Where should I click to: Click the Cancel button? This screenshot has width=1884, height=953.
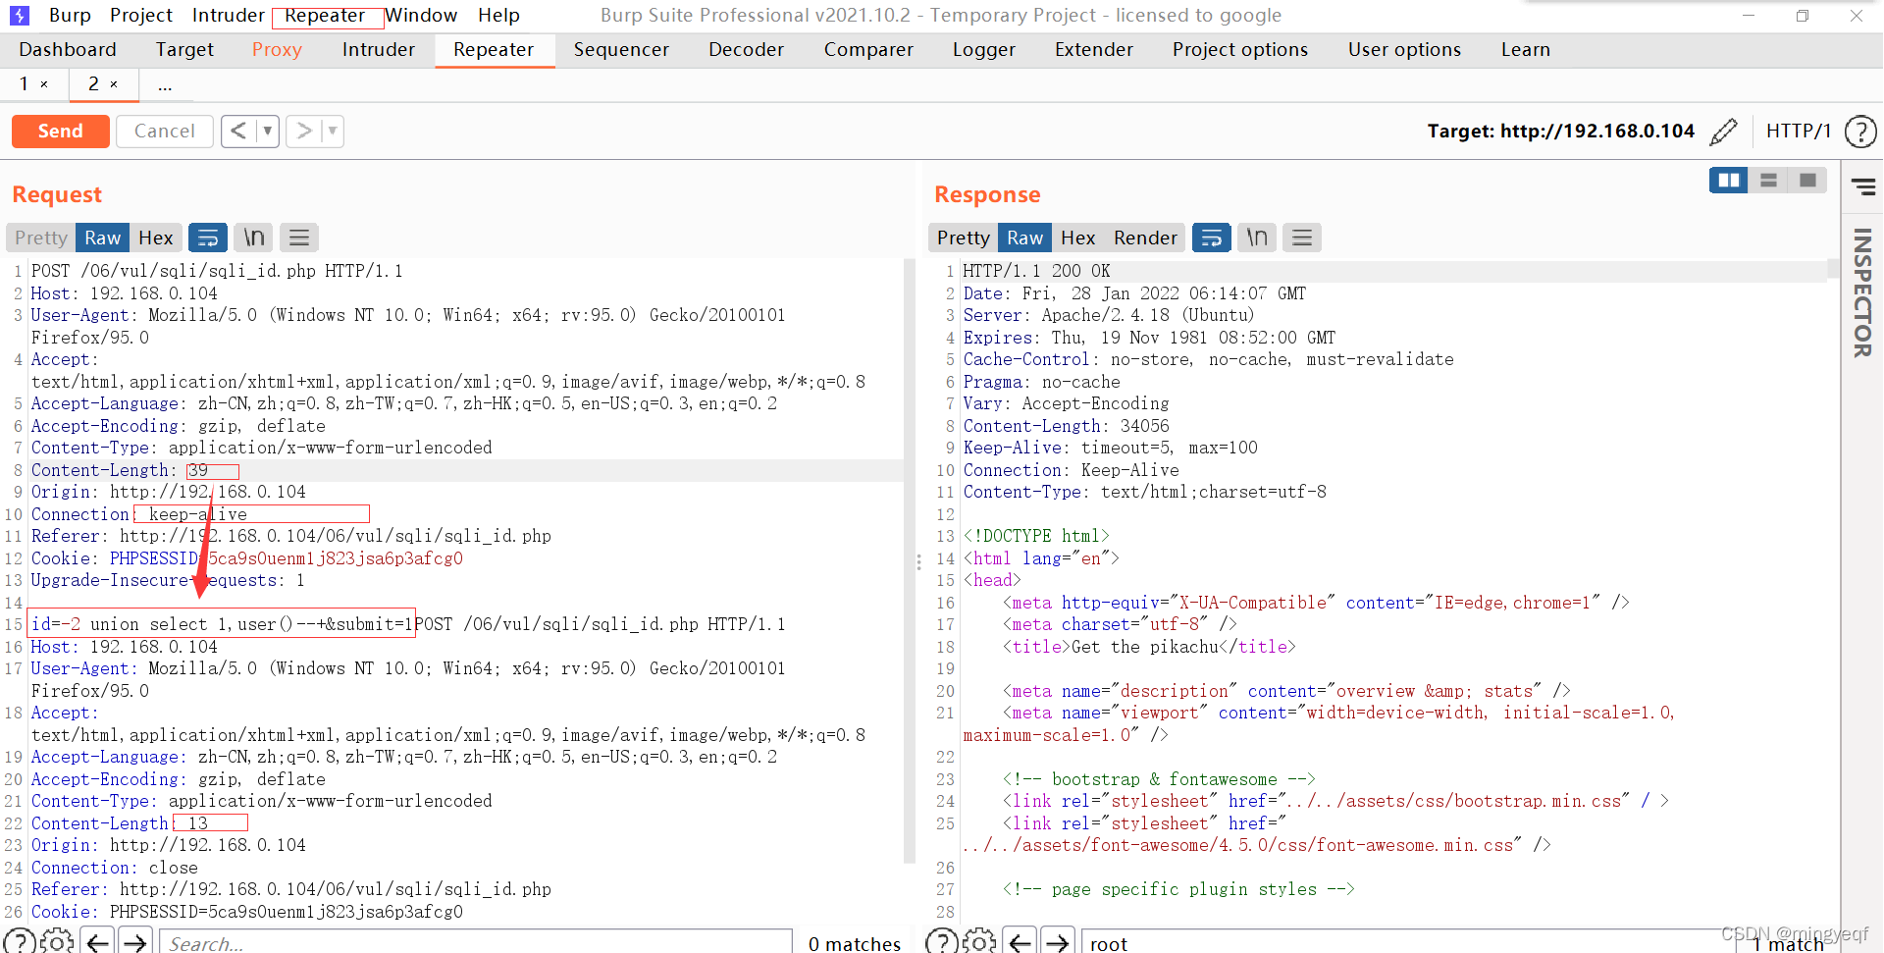pyautogui.click(x=164, y=131)
